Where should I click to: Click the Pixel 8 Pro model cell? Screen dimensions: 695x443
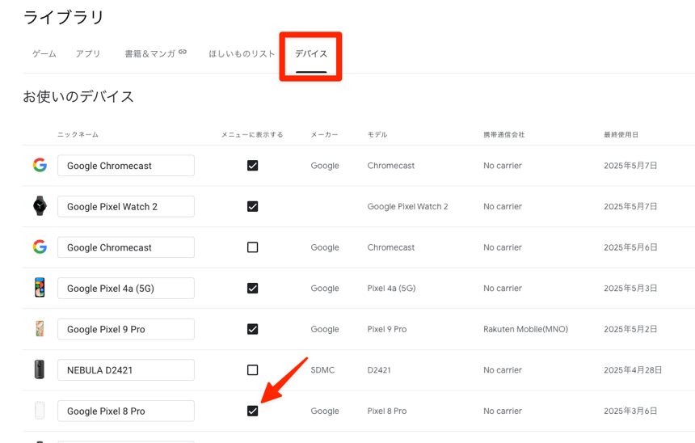[387, 411]
